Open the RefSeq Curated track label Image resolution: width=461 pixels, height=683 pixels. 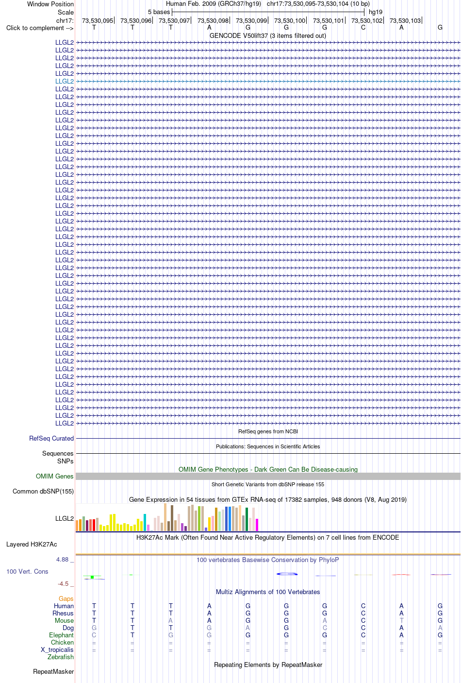point(51,438)
